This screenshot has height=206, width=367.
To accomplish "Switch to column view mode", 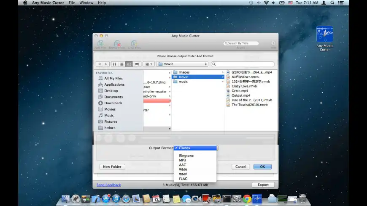I will pos(129,64).
